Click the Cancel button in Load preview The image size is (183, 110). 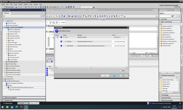click(123, 76)
